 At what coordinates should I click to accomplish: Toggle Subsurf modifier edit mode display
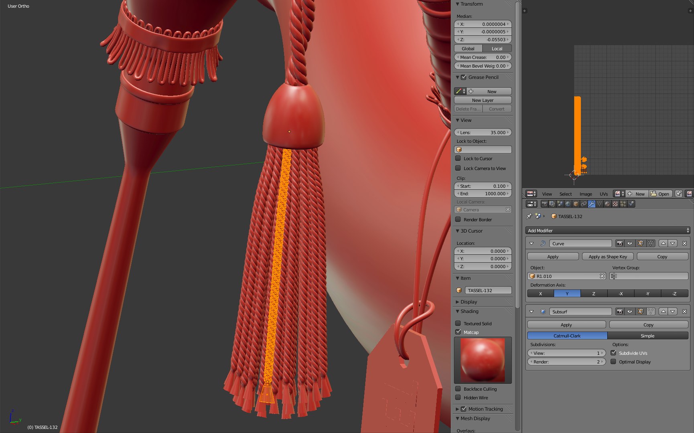[640, 312]
